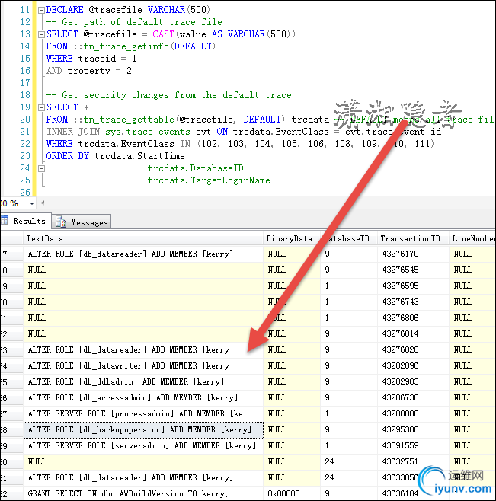The height and width of the screenshot is (501, 496).
Task: Click the CAST keyword on line 13
Action: [163, 34]
